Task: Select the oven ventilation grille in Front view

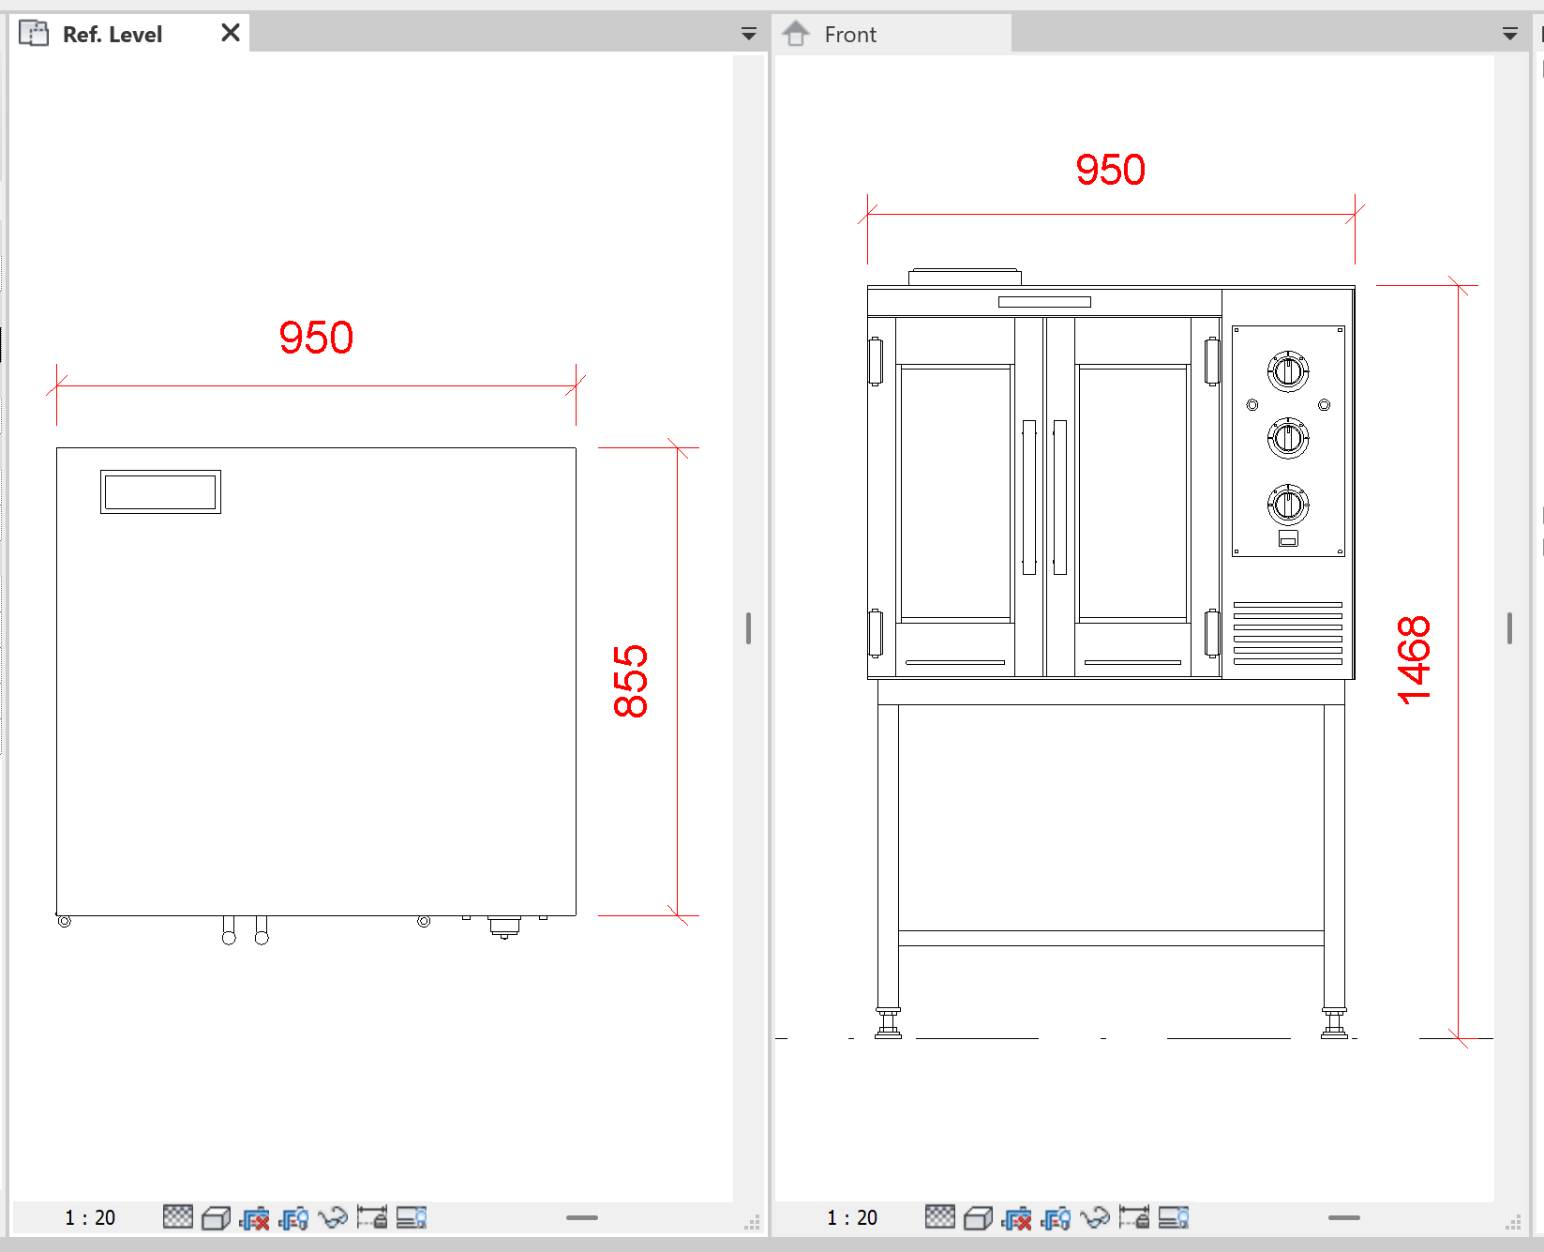Action: click(1288, 633)
